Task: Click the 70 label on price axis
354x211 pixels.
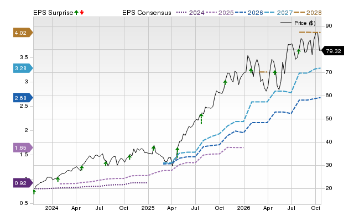Action: 329,72
